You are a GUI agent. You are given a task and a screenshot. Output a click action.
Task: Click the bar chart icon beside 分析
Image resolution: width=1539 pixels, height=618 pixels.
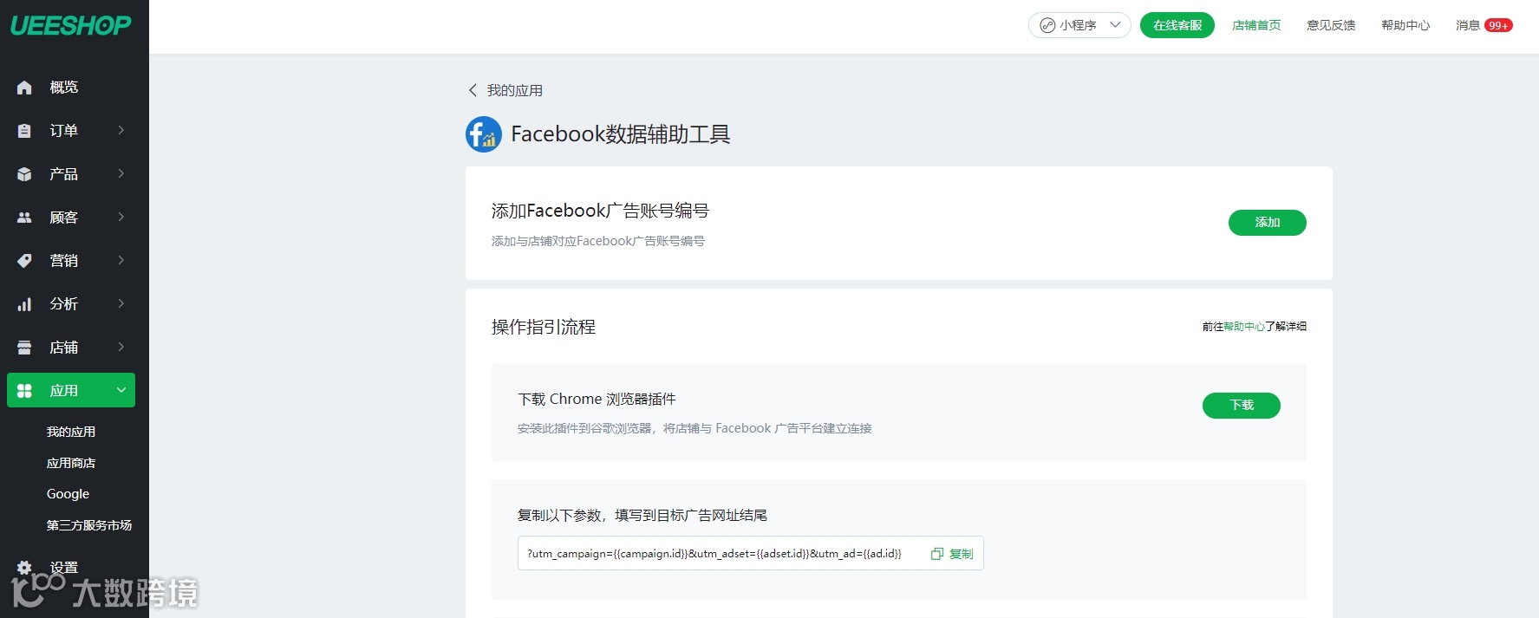pos(24,304)
